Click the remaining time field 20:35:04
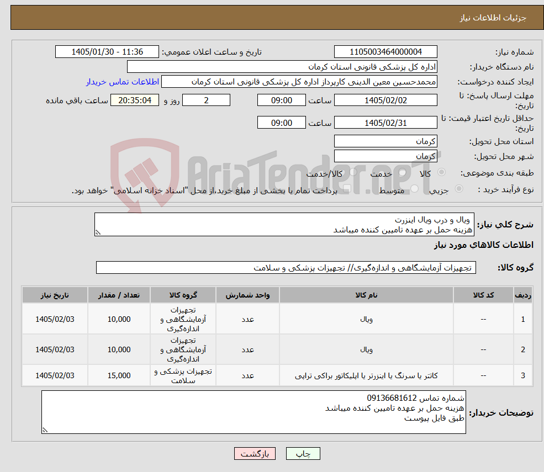Viewport: 544px width, 472px height. [x=135, y=100]
